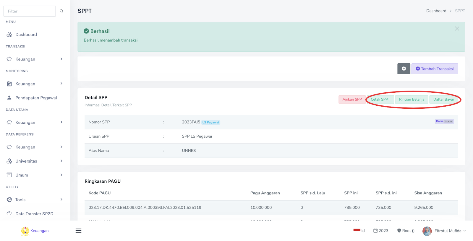
Task: Click the back arrow button
Action: [x=404, y=69]
